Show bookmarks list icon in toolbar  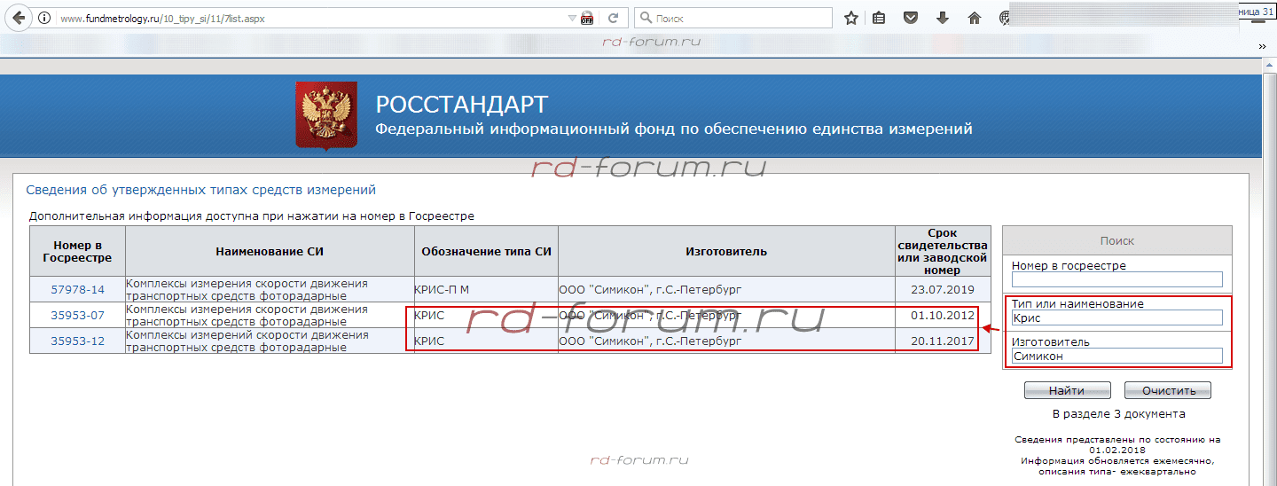pos(879,18)
